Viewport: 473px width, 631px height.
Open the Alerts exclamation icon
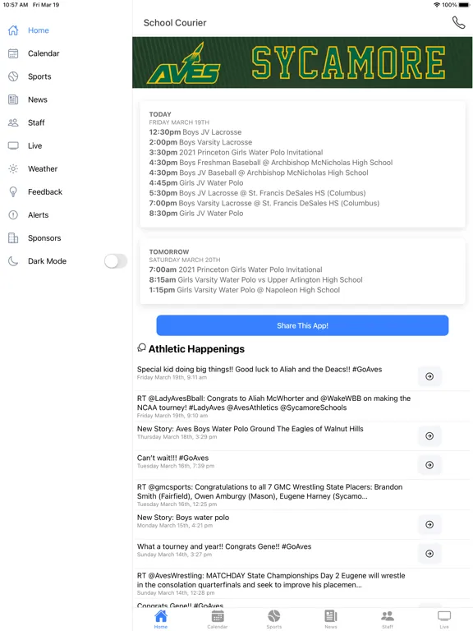tap(13, 215)
